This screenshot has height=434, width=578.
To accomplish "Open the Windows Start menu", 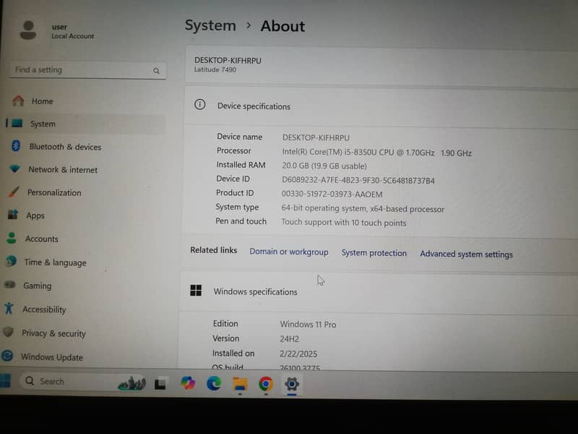I will tap(5, 381).
